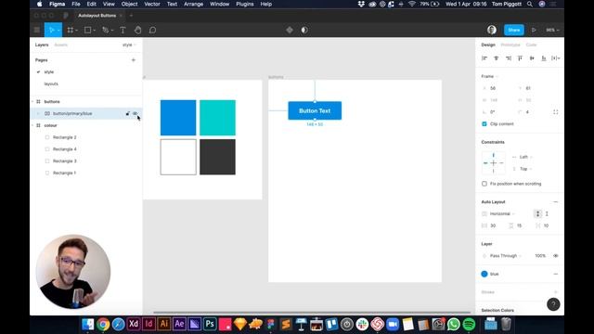Open the Arrange menu
594x334 pixels.
click(194, 4)
